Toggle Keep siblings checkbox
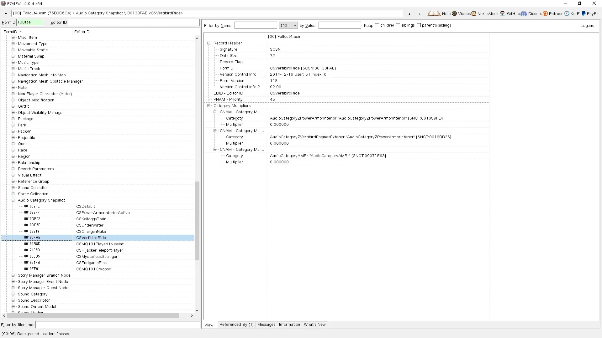Viewport: 602px width, 338px height. (398, 25)
